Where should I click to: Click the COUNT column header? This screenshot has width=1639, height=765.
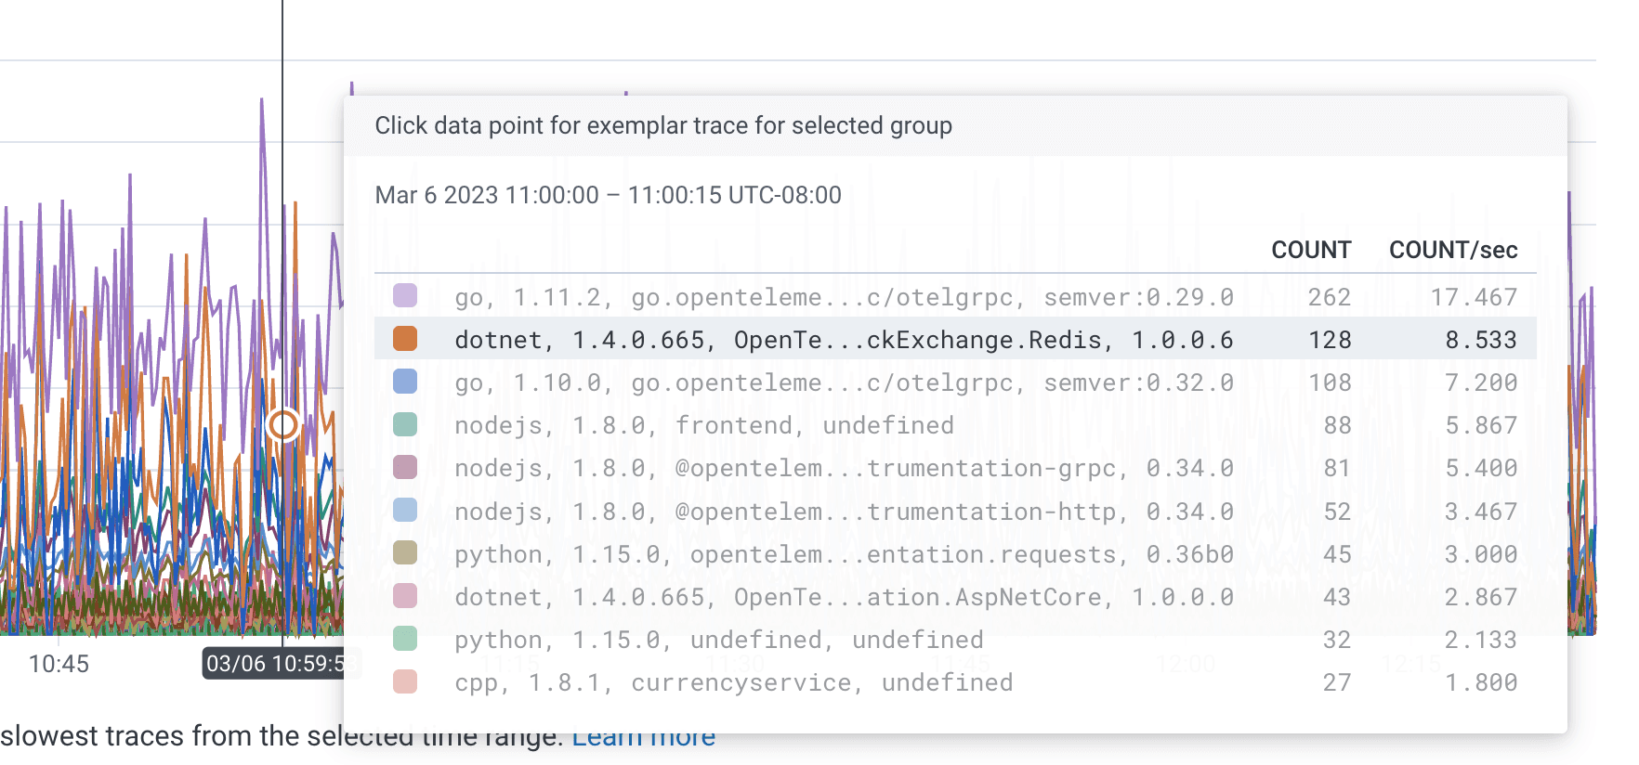coord(1310,250)
